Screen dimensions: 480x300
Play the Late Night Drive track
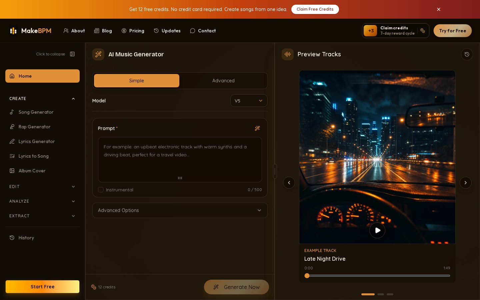(x=377, y=230)
